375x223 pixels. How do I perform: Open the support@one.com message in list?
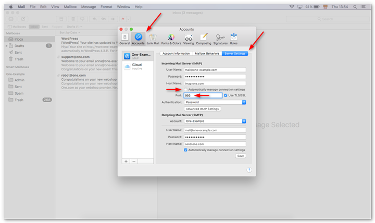[x=86, y=63]
